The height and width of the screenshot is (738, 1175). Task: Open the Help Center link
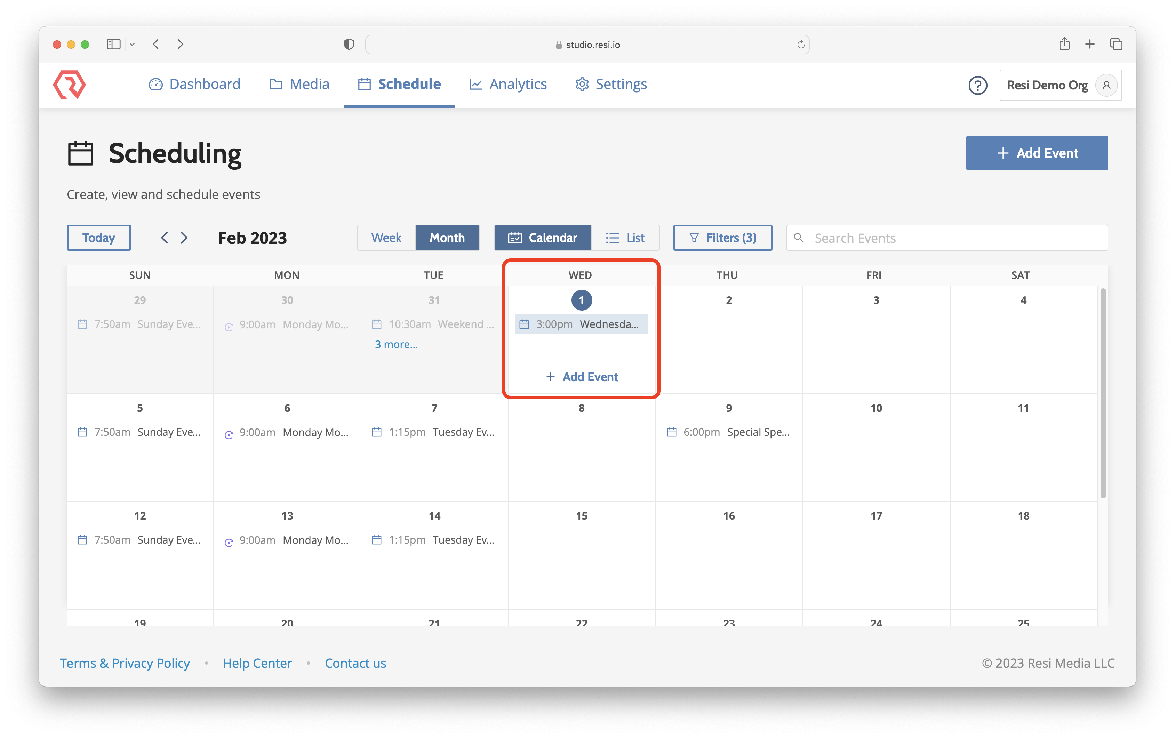257,663
